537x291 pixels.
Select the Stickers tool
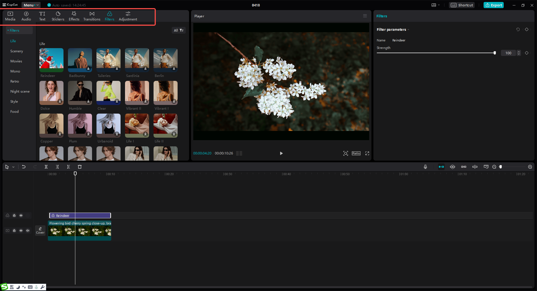(58, 16)
